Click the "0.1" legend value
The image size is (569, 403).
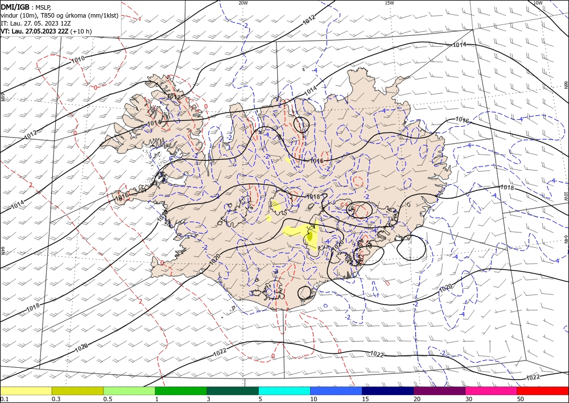(x=4, y=399)
